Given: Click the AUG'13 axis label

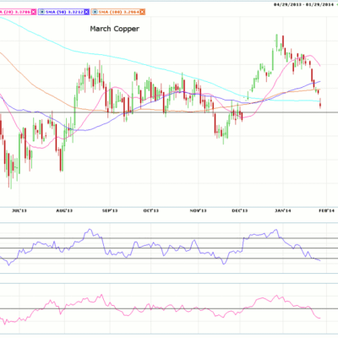Looking at the screenshot, I should click(64, 210).
